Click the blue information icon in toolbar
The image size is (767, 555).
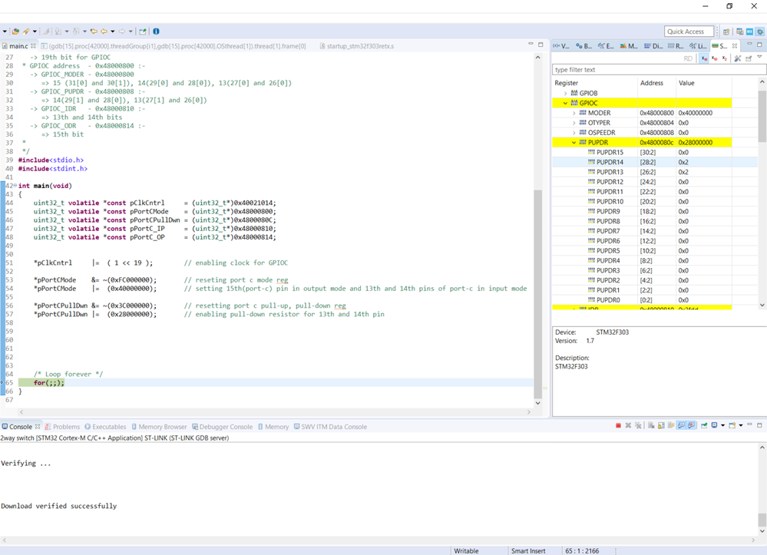(156, 31)
